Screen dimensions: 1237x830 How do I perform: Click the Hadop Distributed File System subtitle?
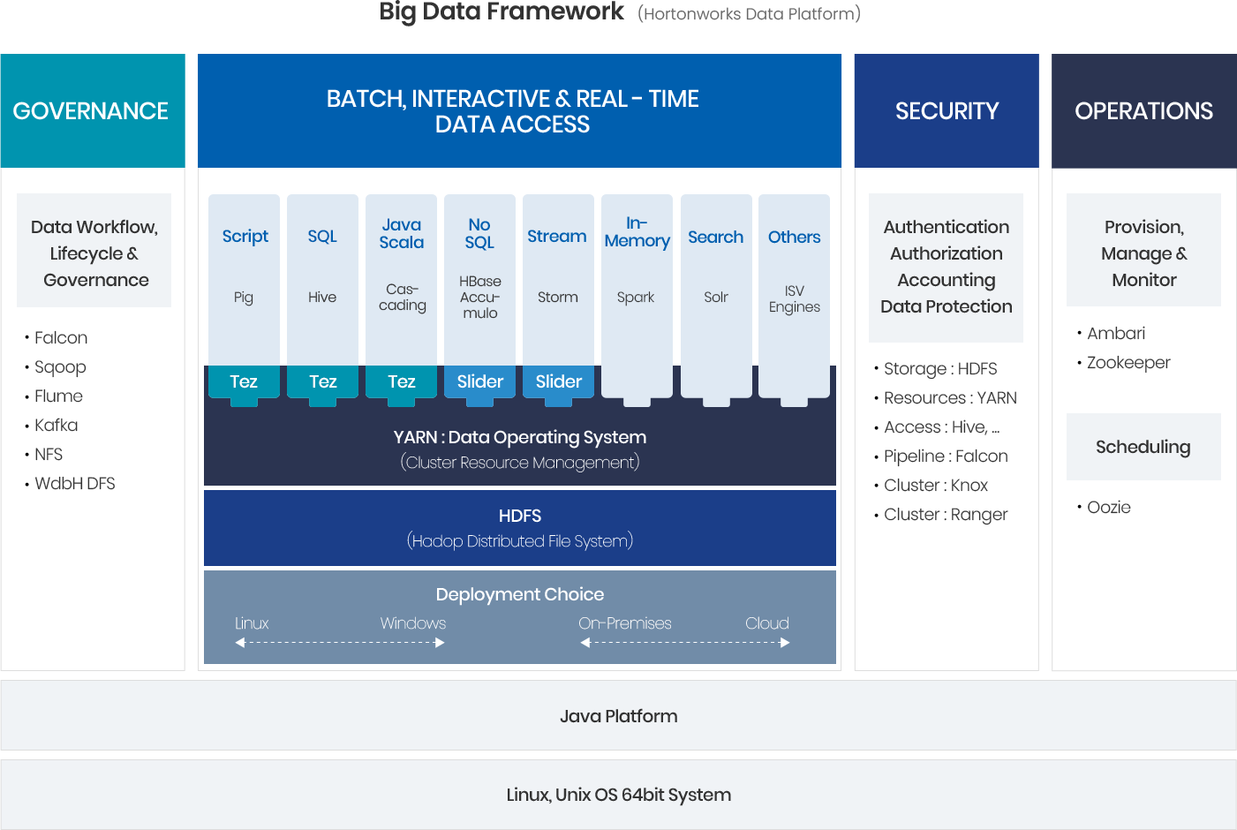(x=520, y=540)
